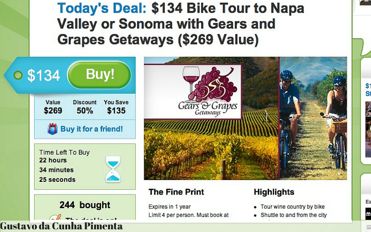Select the $134 price tag label
This screenshot has width=371, height=232.
[x=44, y=75]
